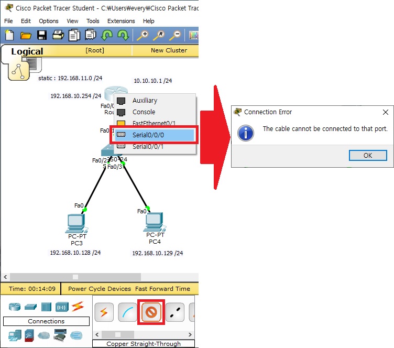Choose Serial0/0/0 port in popup

(155, 135)
